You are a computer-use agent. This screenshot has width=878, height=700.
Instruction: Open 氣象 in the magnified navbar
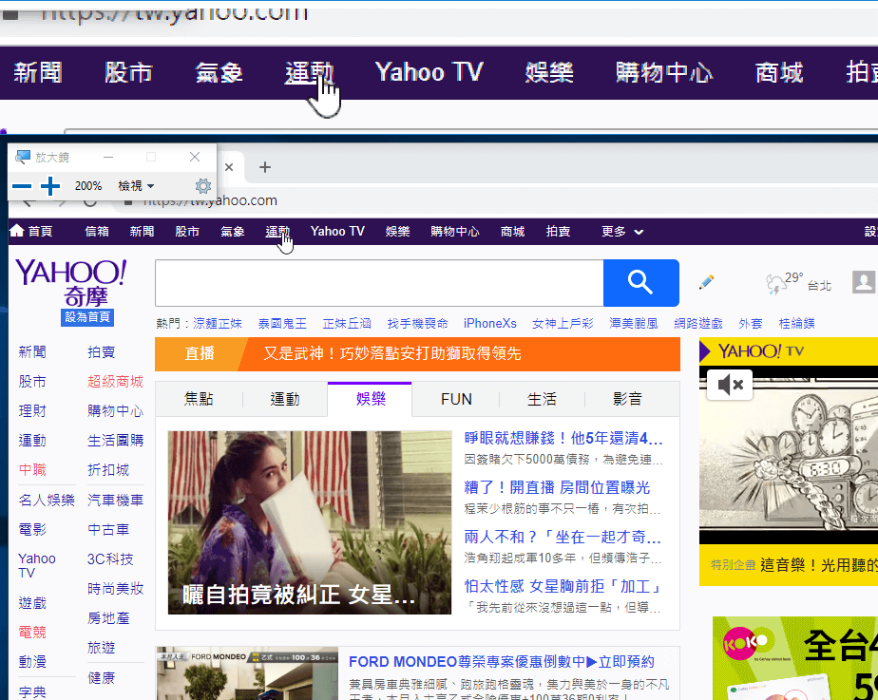pos(219,73)
